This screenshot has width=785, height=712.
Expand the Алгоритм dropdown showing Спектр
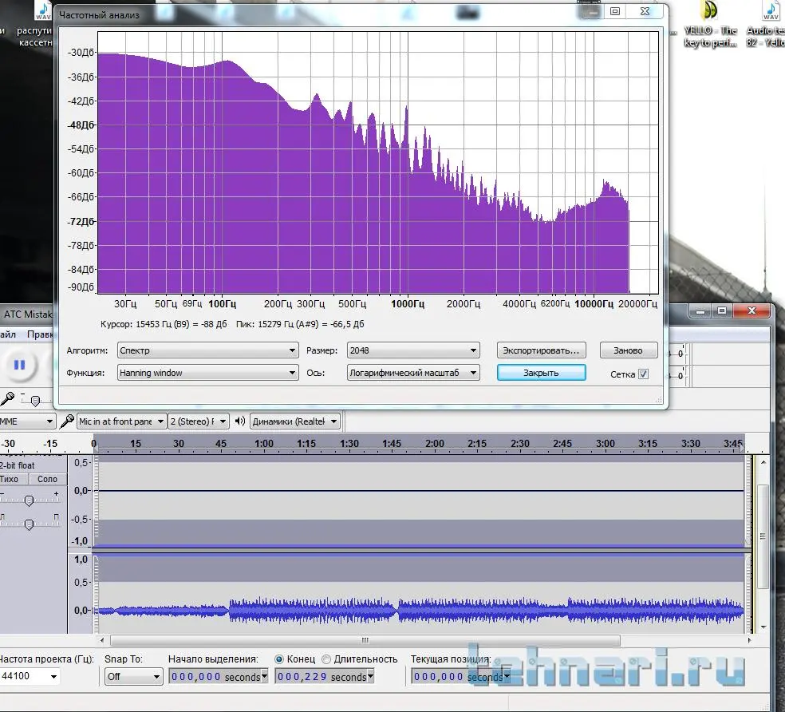coord(207,350)
